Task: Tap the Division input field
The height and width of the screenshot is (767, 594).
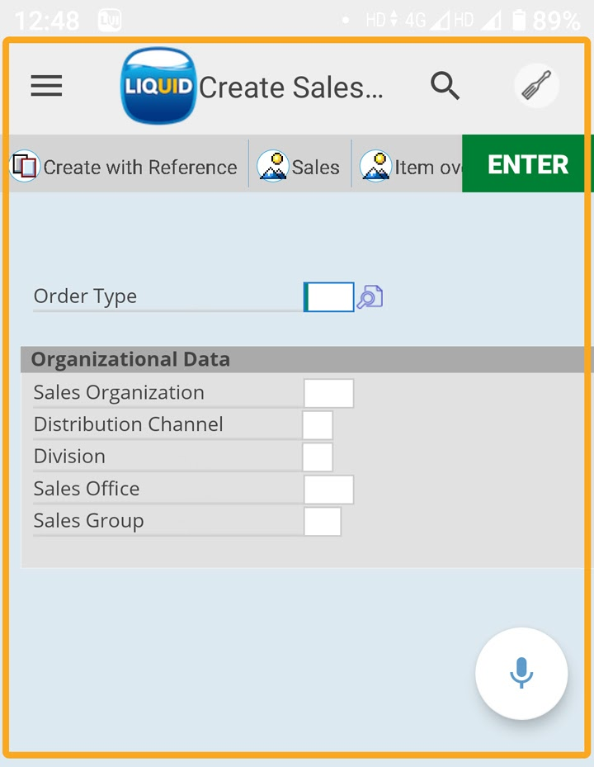Action: click(x=318, y=457)
